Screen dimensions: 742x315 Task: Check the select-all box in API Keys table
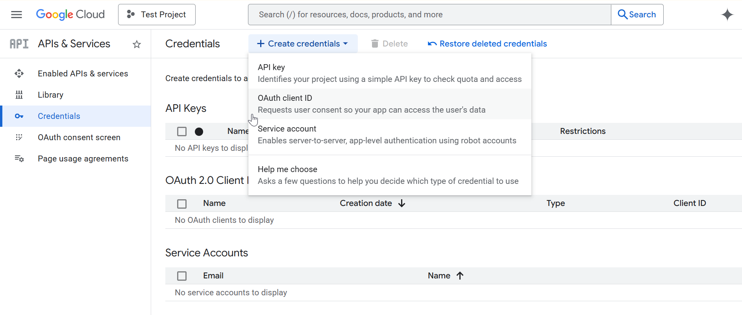pyautogui.click(x=182, y=132)
